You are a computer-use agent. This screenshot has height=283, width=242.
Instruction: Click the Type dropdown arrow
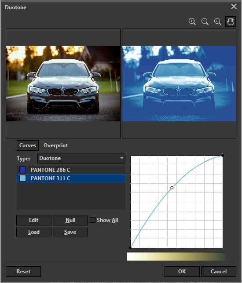coord(122,158)
